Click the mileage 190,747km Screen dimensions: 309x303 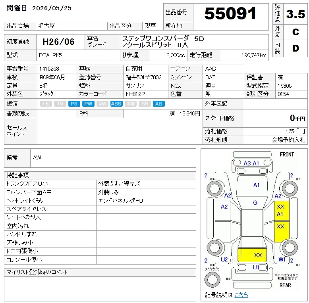pyautogui.click(x=254, y=55)
